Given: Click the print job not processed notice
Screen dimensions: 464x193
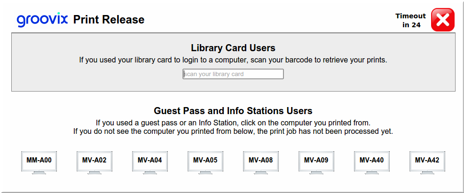Looking at the screenshot, I should click(x=233, y=131).
